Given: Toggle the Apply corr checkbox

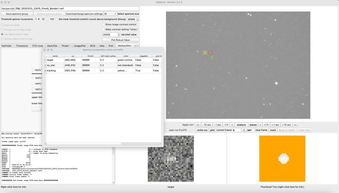Looking at the screenshot, I should pos(180,125).
